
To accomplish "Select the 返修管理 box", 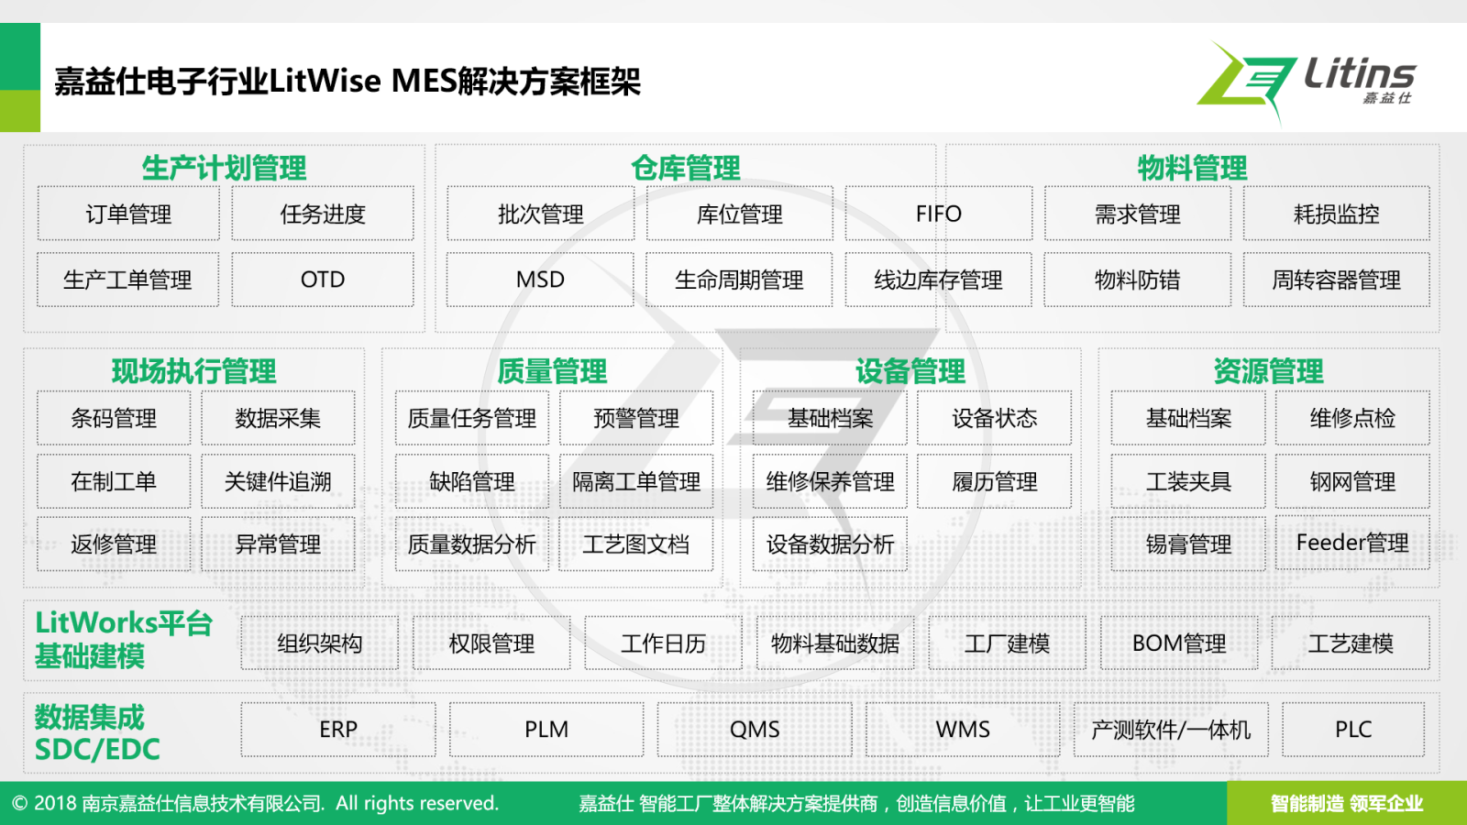I will tap(114, 544).
